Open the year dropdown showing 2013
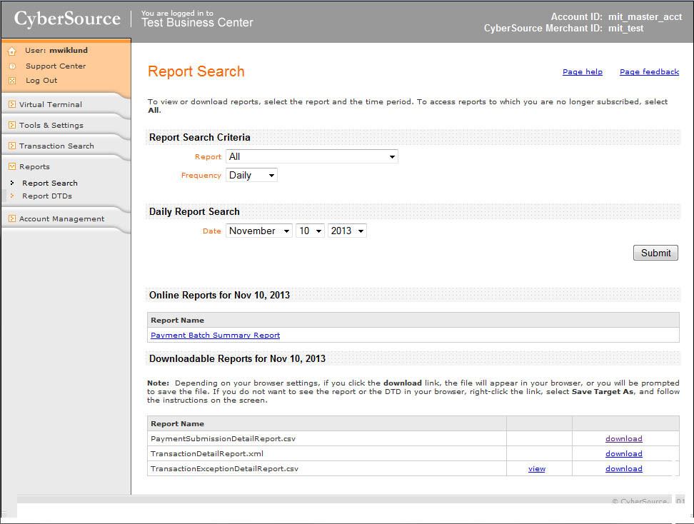 click(347, 231)
